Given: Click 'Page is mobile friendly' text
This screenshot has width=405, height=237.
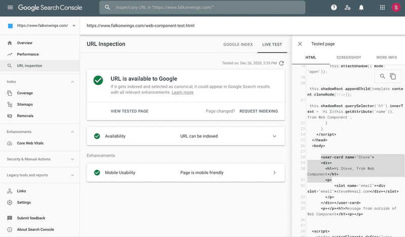Looking at the screenshot, I should (x=202, y=173).
